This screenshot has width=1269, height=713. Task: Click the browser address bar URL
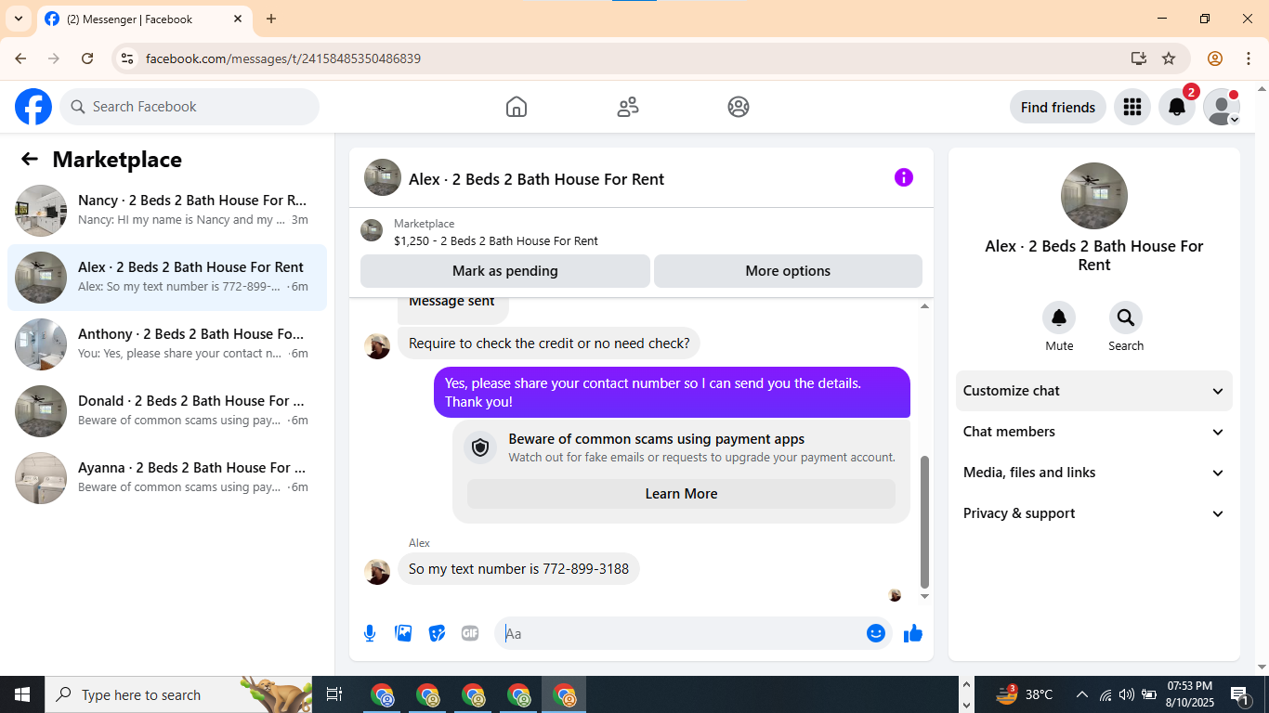283,58
